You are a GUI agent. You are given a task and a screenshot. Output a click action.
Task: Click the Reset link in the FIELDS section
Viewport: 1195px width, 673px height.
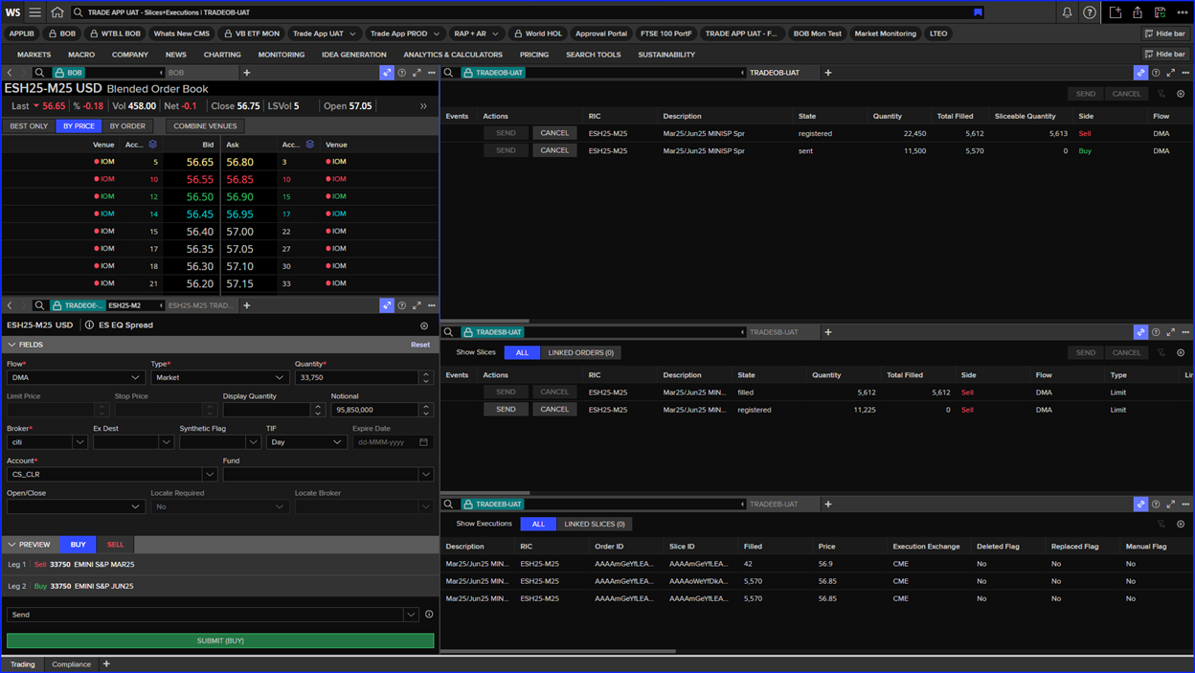click(420, 344)
